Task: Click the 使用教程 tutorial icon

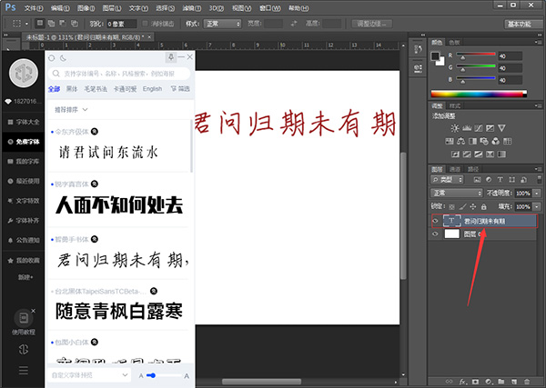Action: 23,320
